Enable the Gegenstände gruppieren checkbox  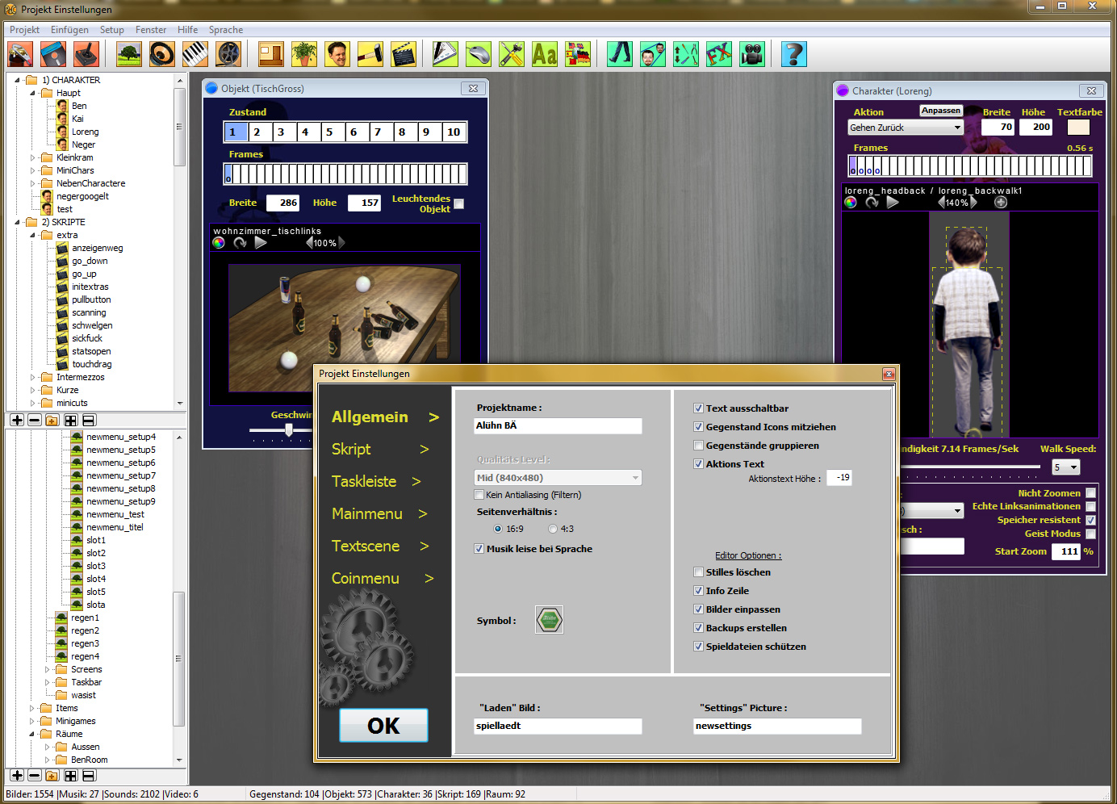point(699,446)
